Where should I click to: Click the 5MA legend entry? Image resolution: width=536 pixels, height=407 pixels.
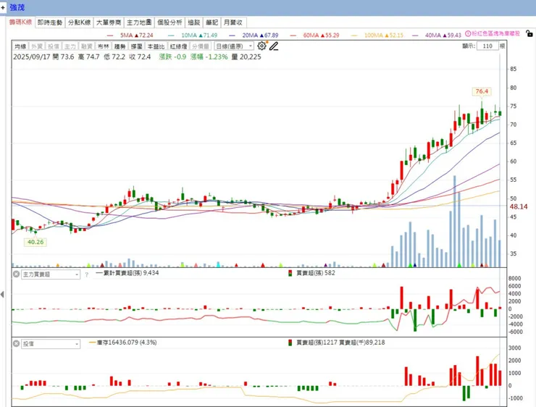[x=130, y=35]
